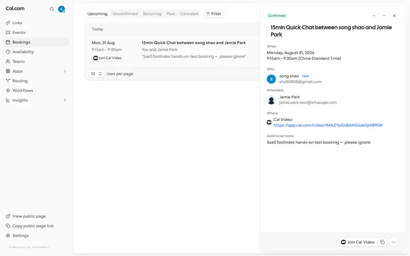This screenshot has height=256, width=410.
Task: Open the more options ellipsis menu
Action: tap(394, 242)
